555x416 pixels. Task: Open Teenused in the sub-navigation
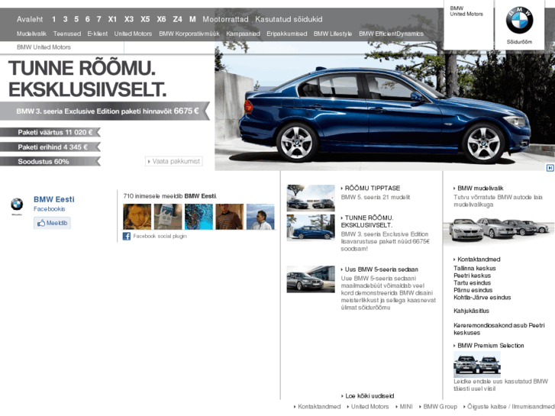pyautogui.click(x=67, y=34)
